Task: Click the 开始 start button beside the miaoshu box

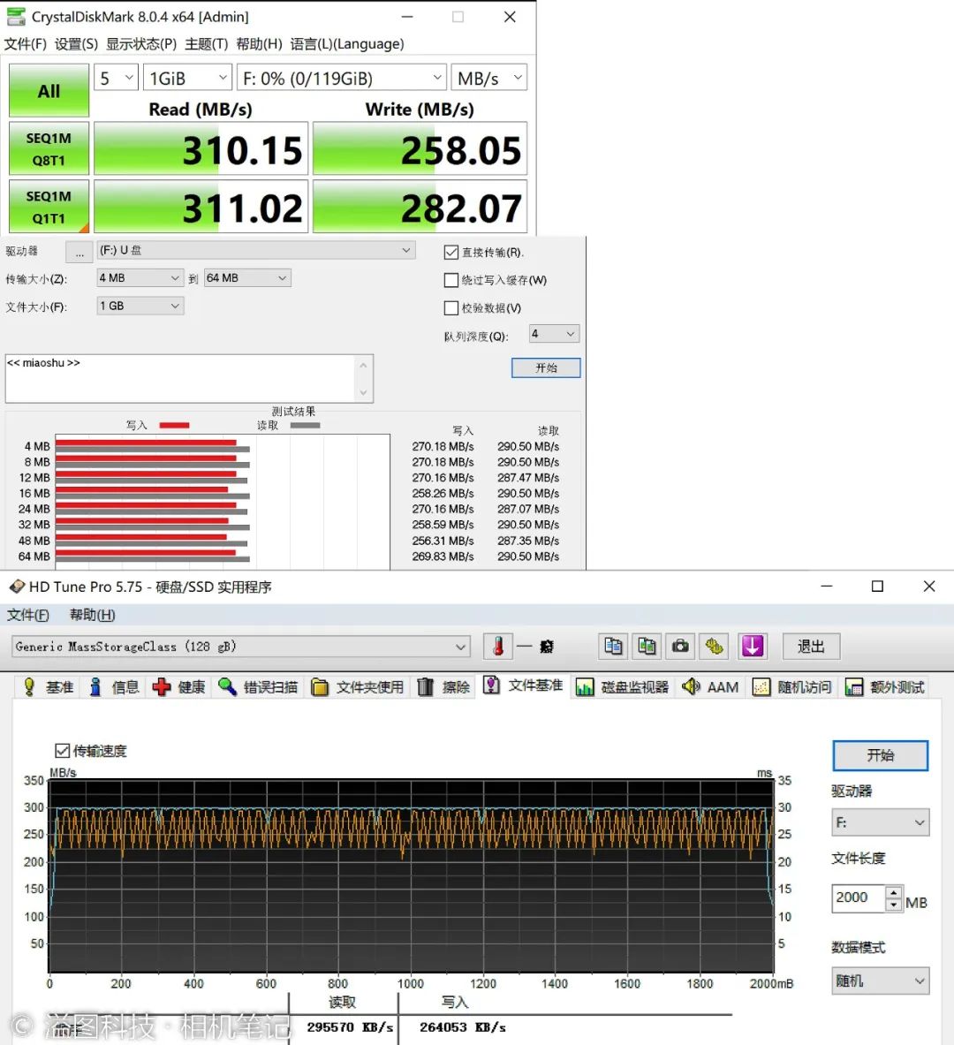Action: [x=546, y=367]
